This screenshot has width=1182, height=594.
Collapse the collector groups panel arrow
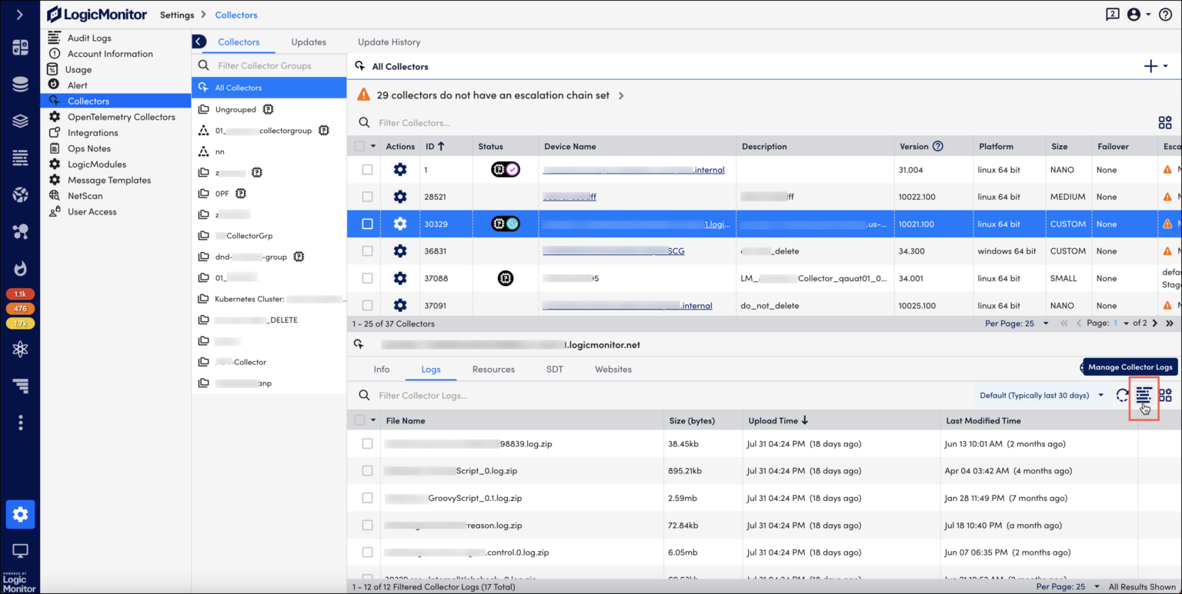click(199, 41)
